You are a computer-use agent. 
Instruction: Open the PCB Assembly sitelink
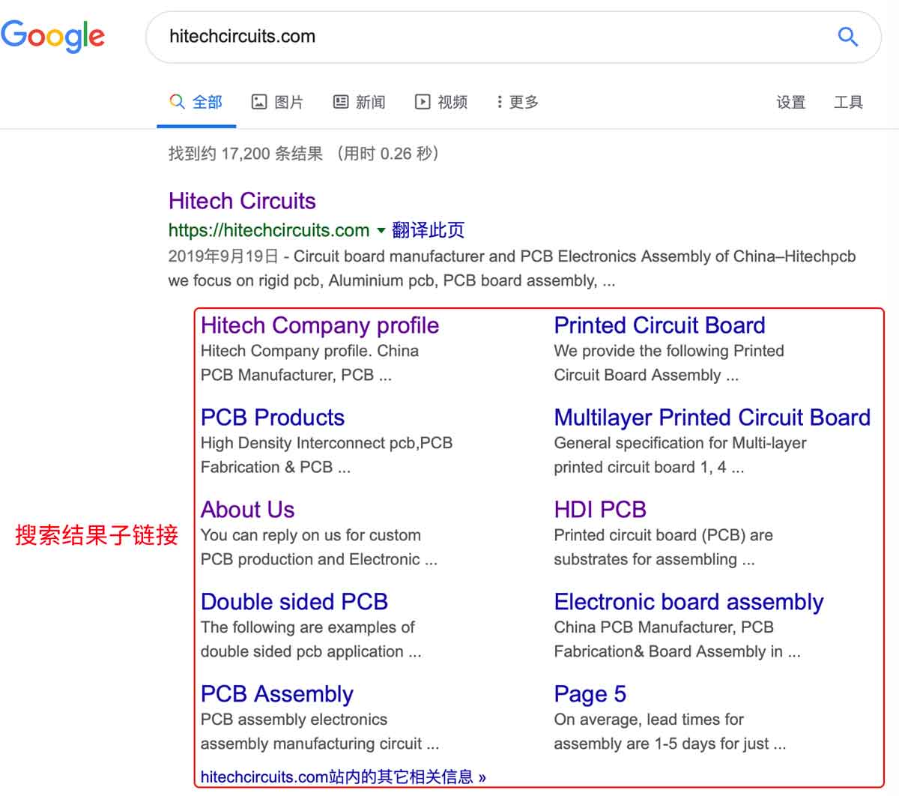276,693
